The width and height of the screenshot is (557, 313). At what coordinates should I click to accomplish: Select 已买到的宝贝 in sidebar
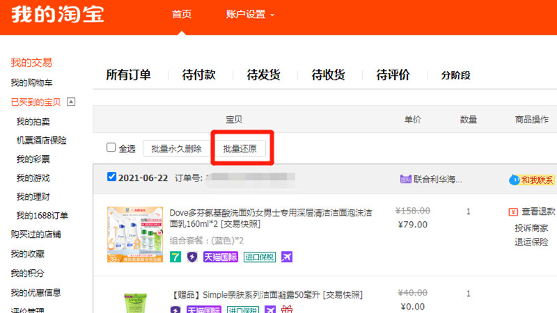(x=36, y=102)
